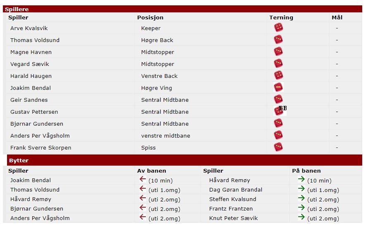The image size is (368, 227).
Task: Select the Bytter section header
Action: (x=19, y=160)
